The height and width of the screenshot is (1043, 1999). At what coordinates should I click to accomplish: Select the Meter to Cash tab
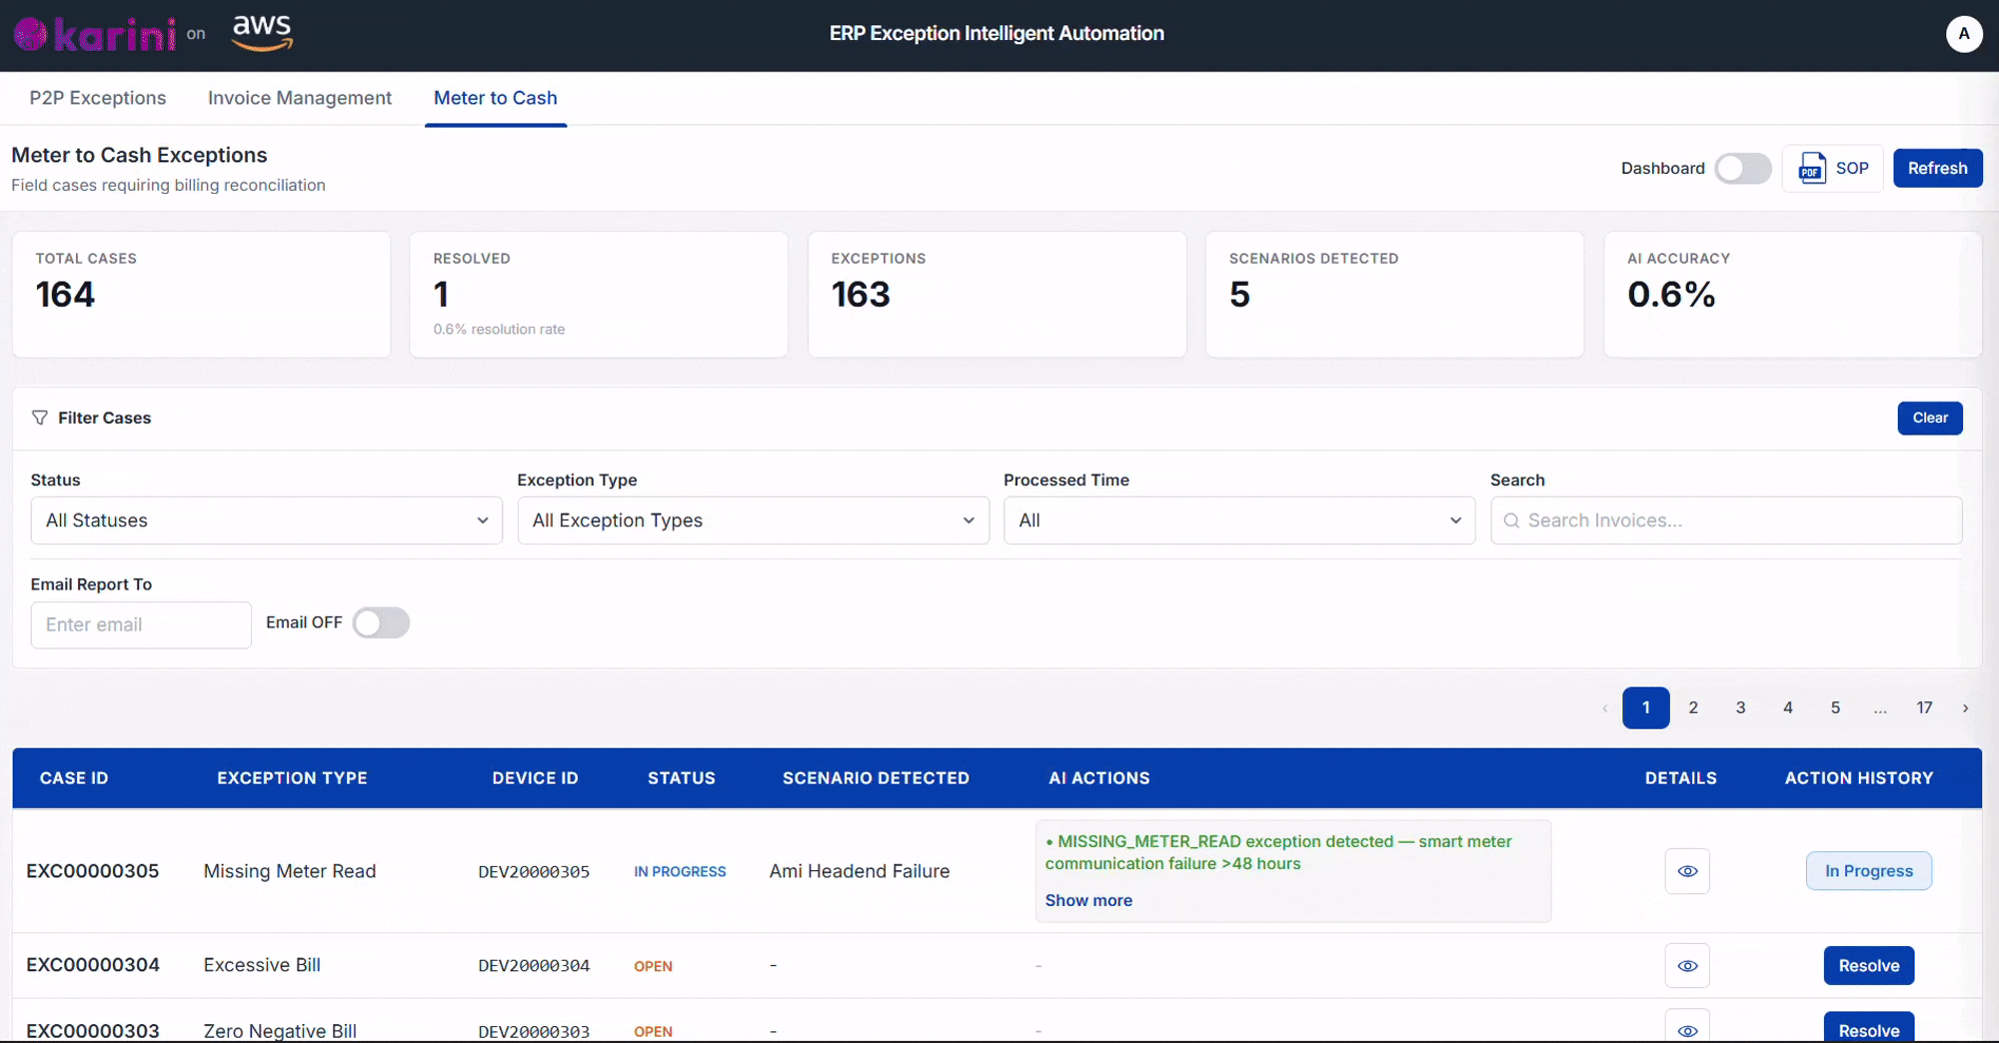click(496, 98)
